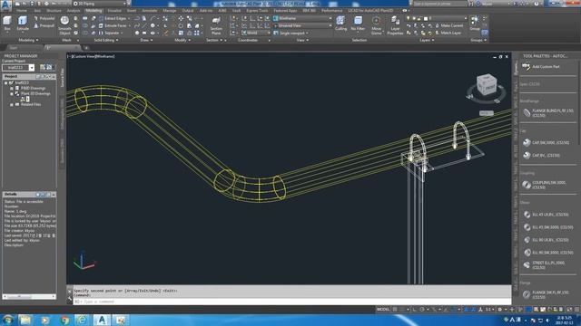Click the Culling selection tool
Image resolution: width=581 pixels, height=326 pixels.
340,24
